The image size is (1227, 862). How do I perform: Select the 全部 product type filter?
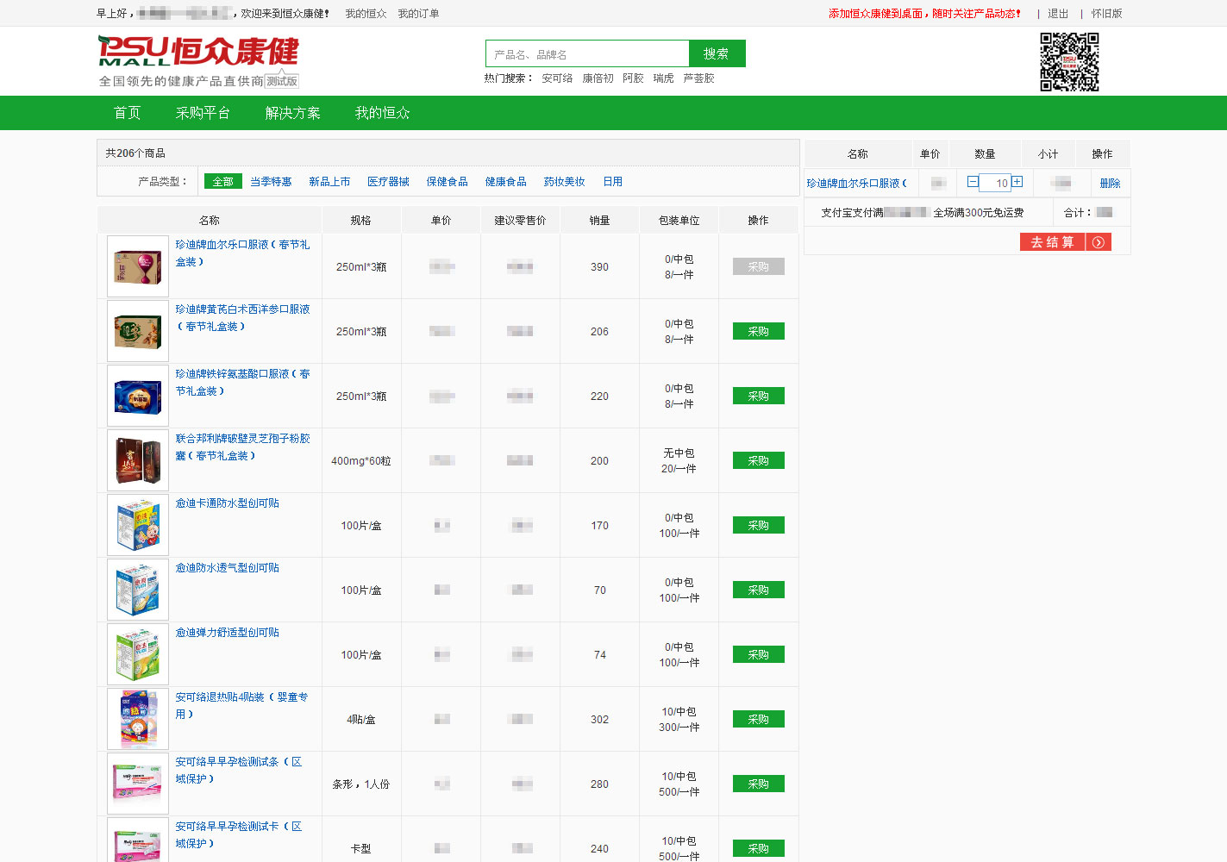coord(223,181)
